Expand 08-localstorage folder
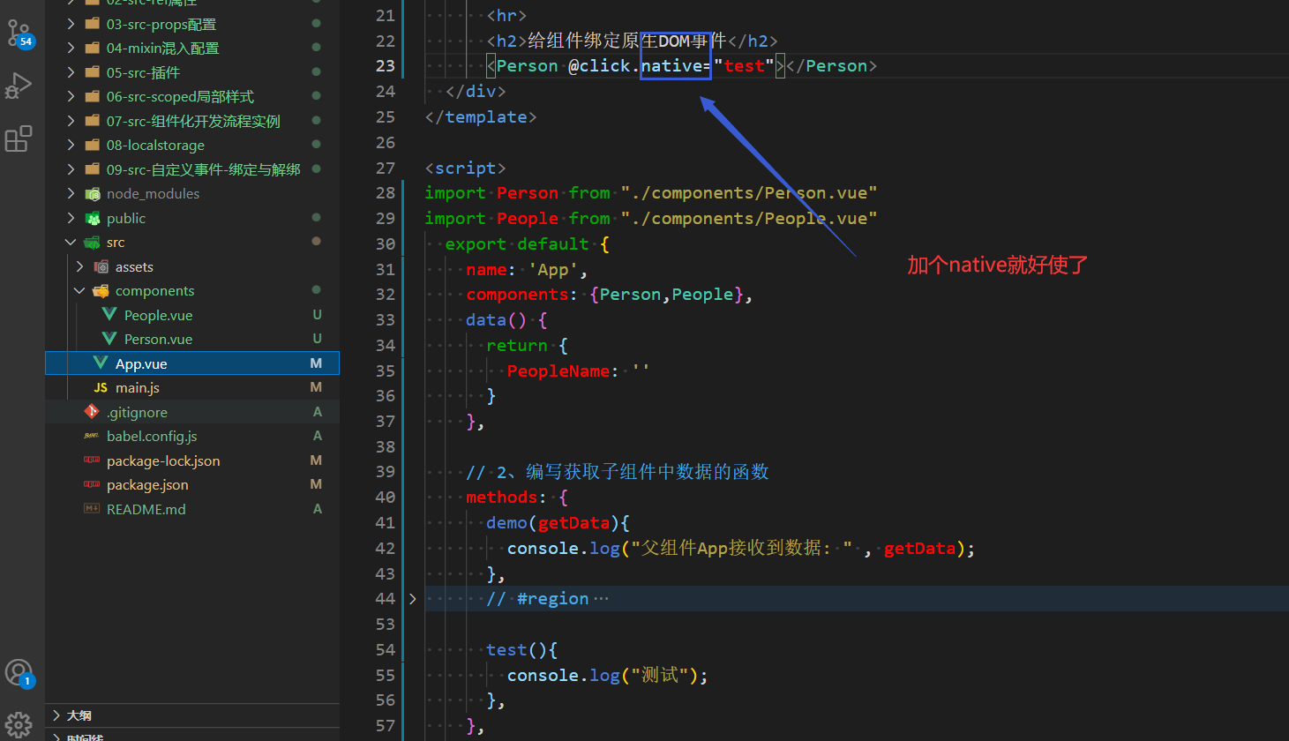The width and height of the screenshot is (1289, 741). point(71,145)
